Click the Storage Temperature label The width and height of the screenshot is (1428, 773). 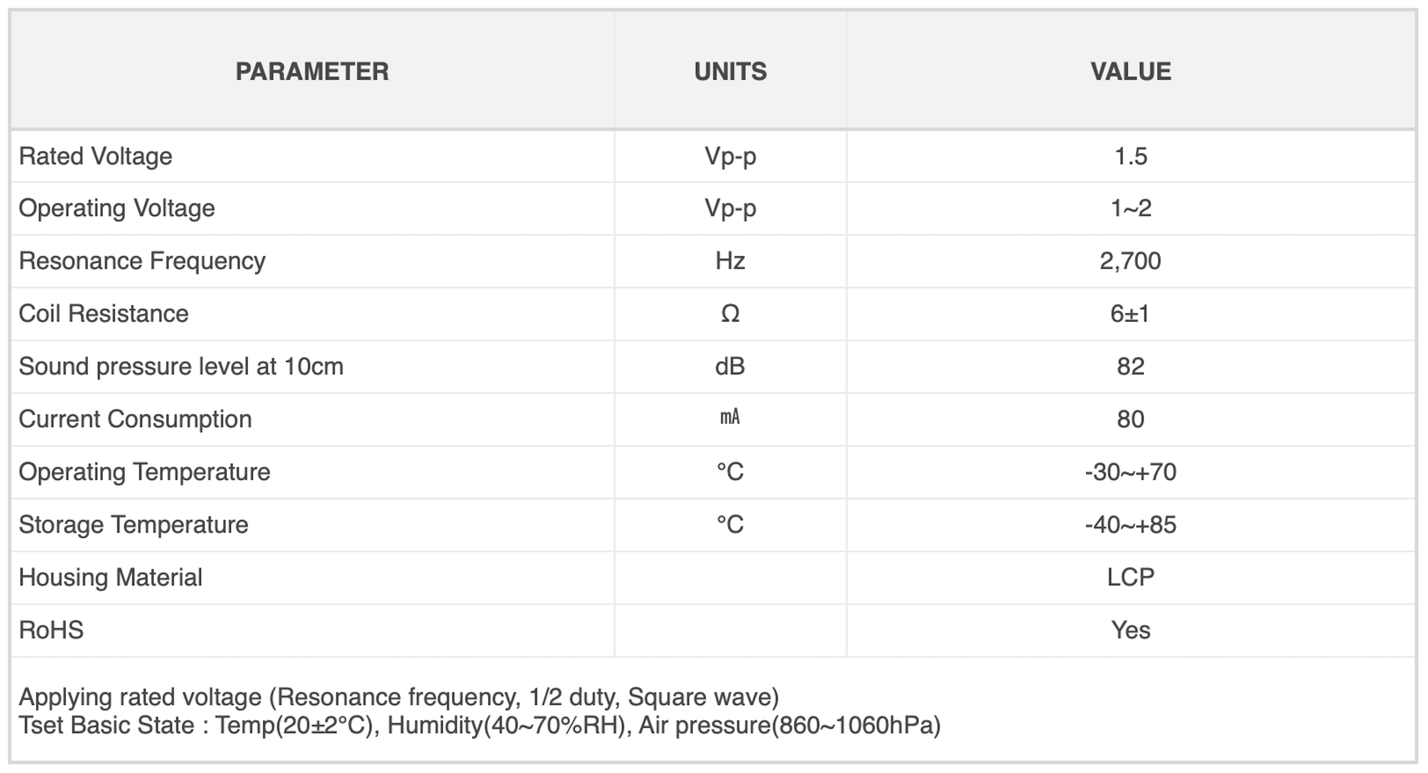pyautogui.click(x=134, y=525)
